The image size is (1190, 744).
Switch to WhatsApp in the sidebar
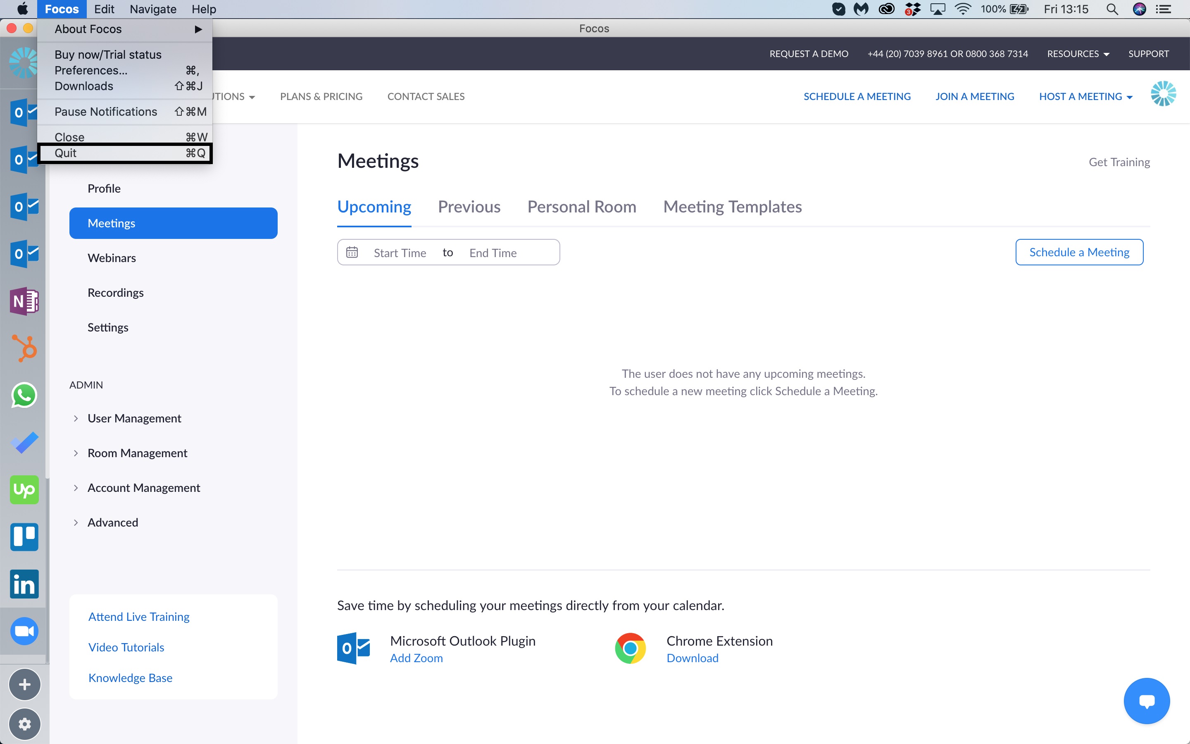24,395
